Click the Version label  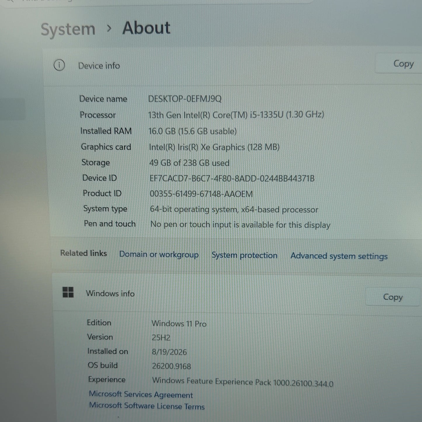[x=100, y=337]
